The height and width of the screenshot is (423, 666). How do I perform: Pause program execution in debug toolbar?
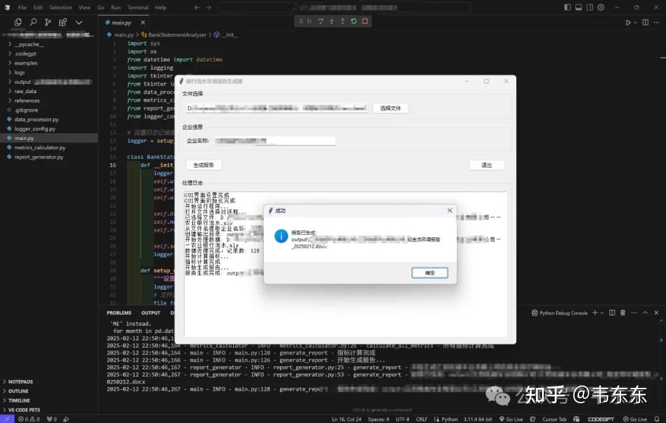[x=309, y=20]
